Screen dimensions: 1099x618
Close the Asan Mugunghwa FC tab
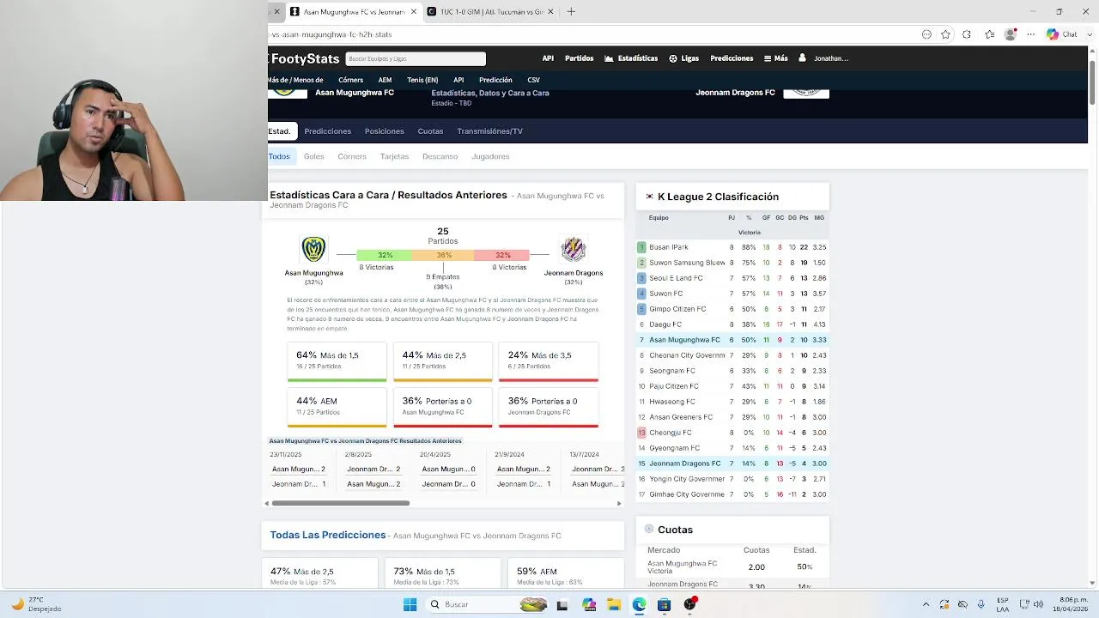[x=414, y=12]
